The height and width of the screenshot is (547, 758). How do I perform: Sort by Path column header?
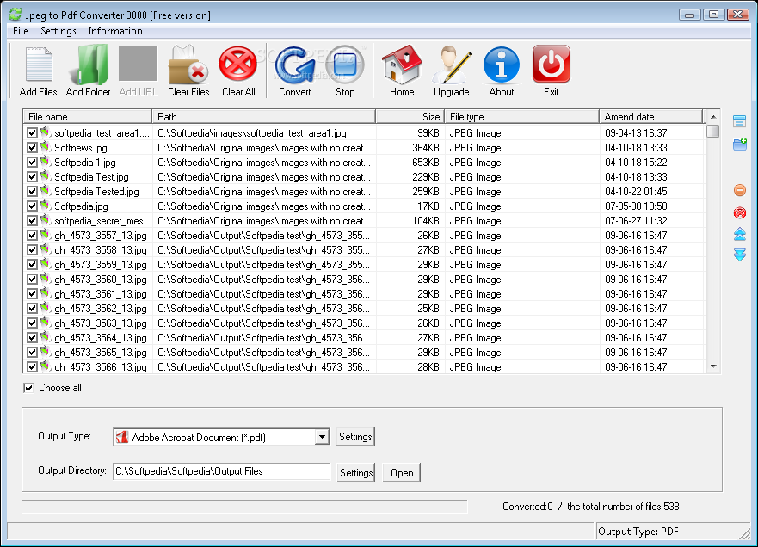[x=264, y=116]
